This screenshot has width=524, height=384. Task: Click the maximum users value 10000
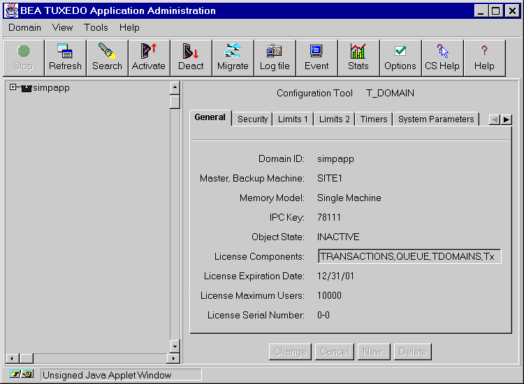click(329, 295)
